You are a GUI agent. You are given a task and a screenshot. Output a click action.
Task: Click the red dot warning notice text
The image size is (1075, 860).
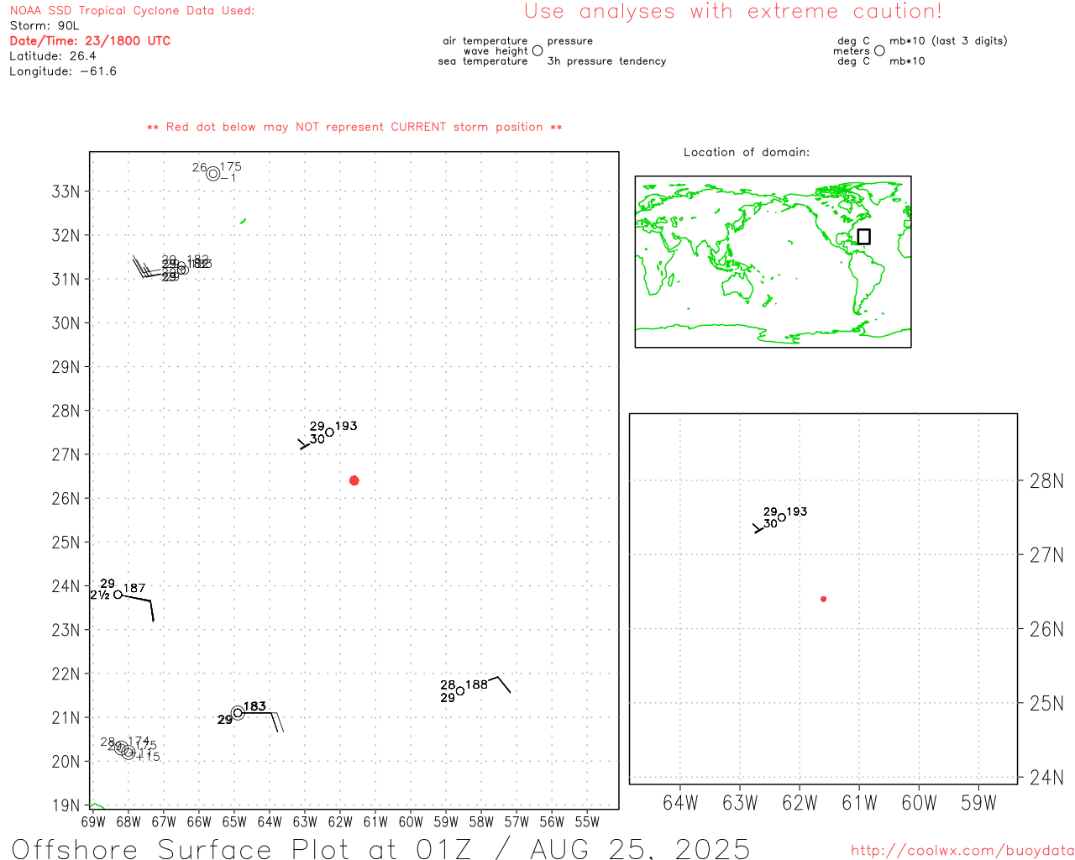(354, 127)
